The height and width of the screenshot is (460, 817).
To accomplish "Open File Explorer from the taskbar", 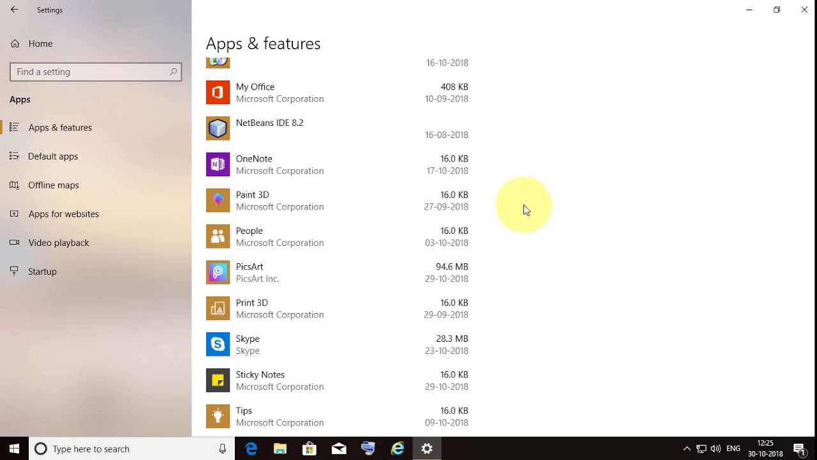I will pos(280,448).
